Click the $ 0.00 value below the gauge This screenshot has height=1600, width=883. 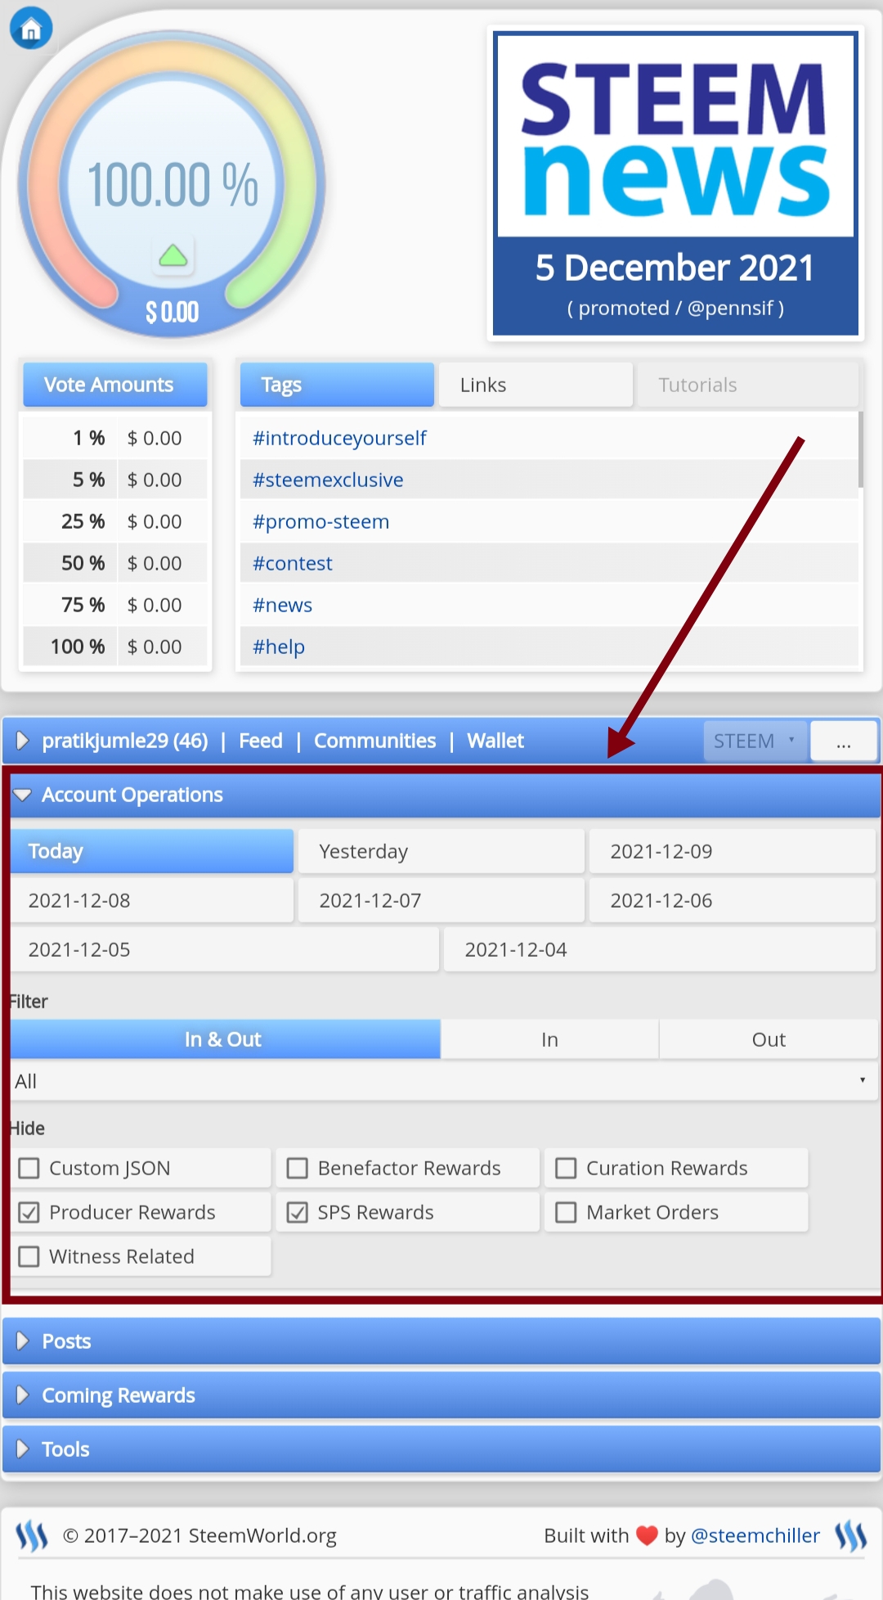click(173, 312)
